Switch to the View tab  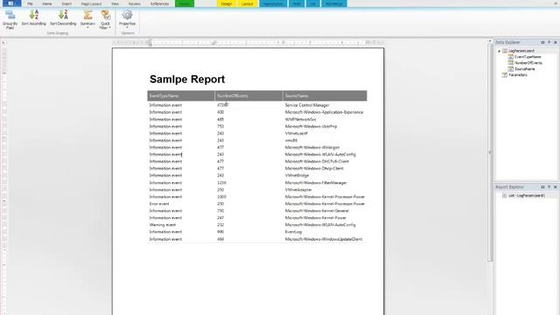(x=115, y=3)
